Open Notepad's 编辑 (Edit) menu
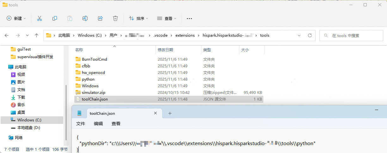387x153 pixels. (98, 124)
